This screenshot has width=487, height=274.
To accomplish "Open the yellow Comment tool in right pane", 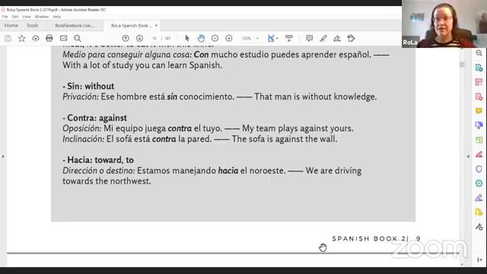I will 479,111.
